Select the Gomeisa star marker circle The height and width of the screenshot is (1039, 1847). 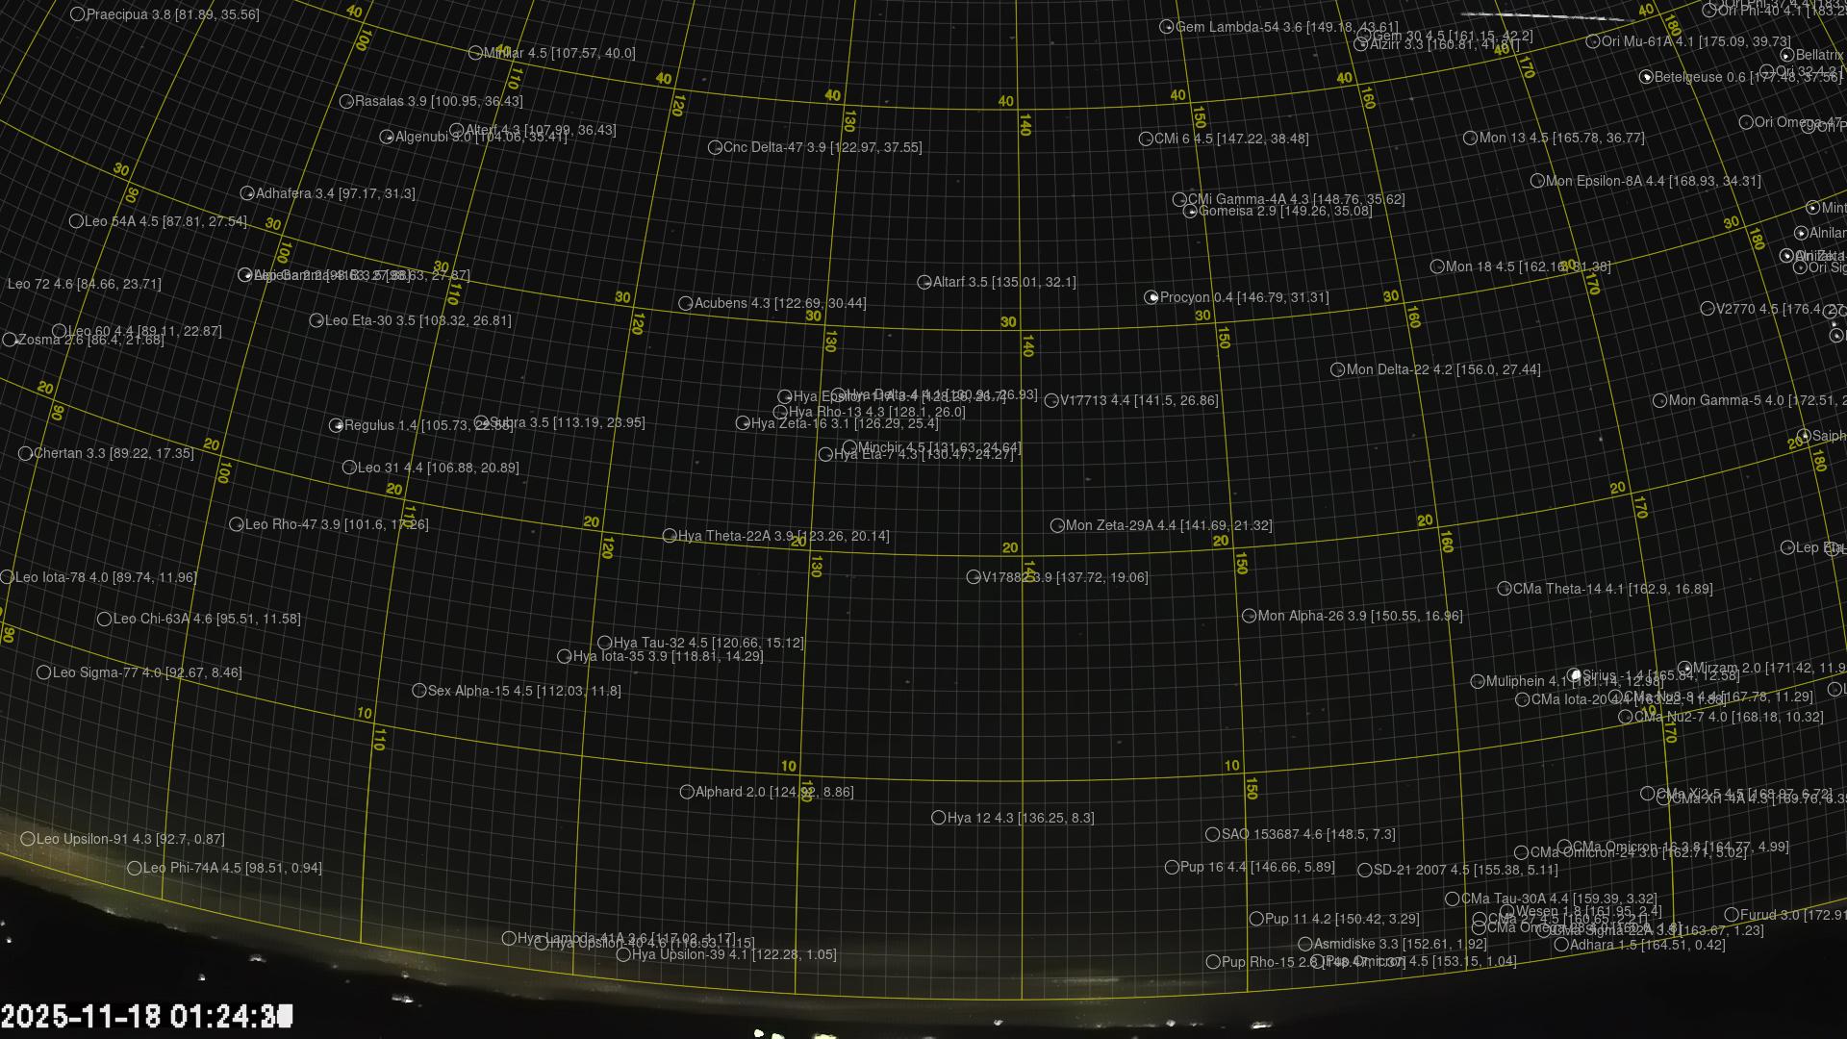click(1190, 212)
